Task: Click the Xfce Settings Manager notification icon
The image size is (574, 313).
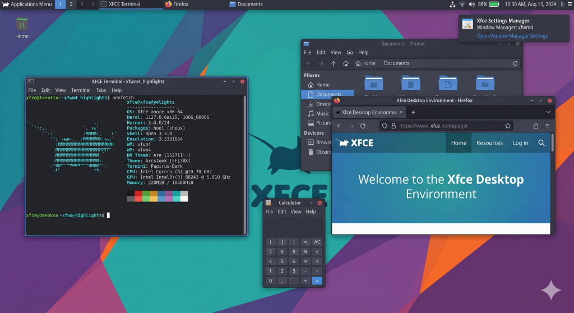Action: (467, 24)
